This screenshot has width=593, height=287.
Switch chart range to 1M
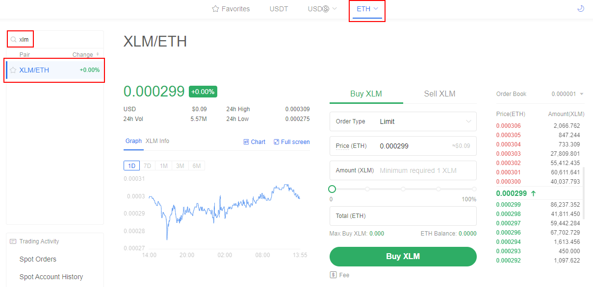point(163,166)
